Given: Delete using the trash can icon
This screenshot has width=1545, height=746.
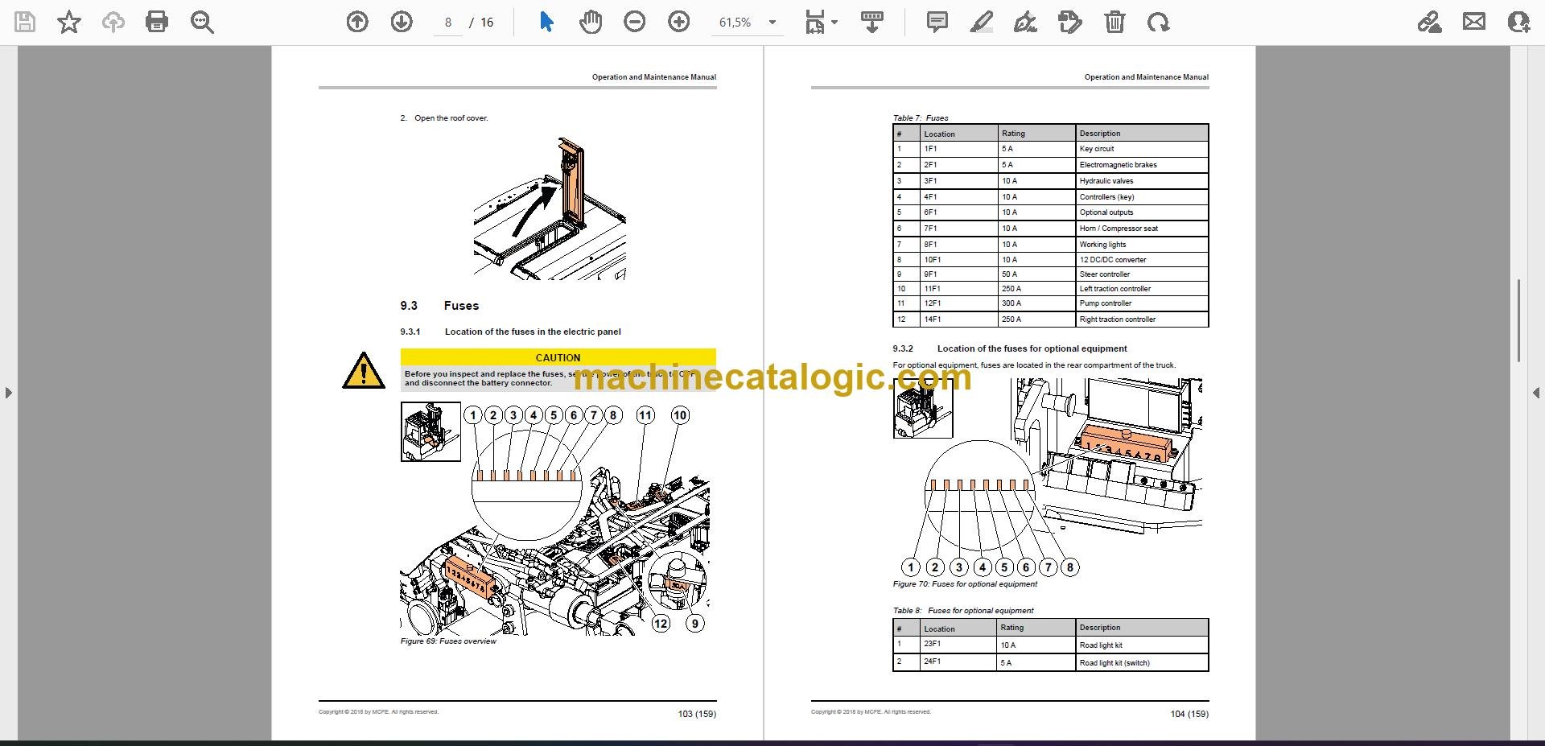Looking at the screenshot, I should click(x=1114, y=23).
